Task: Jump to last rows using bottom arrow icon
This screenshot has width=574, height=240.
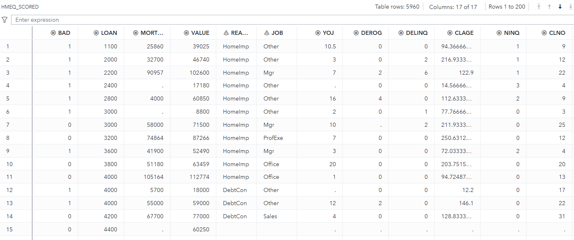Action: [570, 7]
